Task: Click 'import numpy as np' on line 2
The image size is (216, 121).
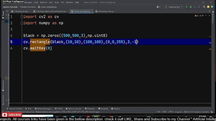Action: click(x=43, y=23)
